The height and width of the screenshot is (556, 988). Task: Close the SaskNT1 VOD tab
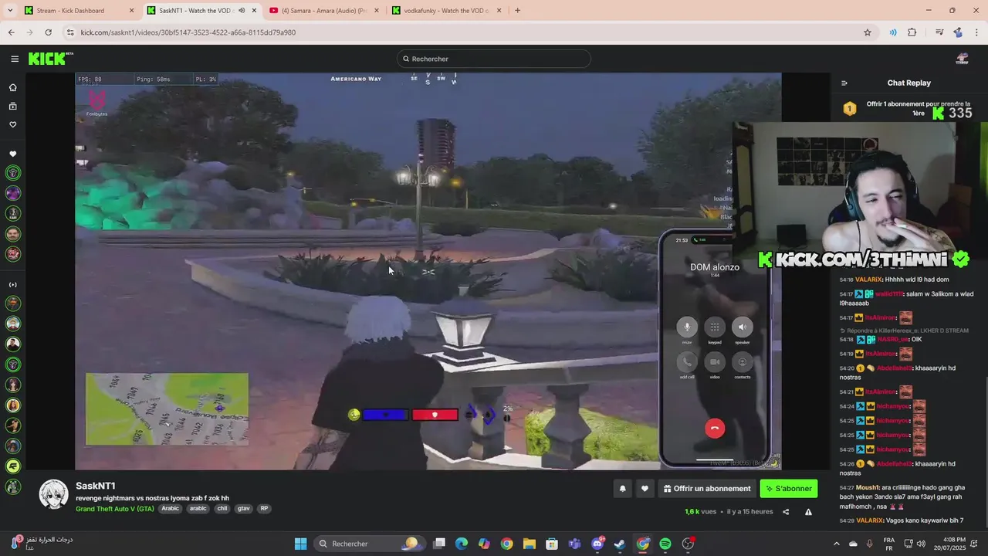254,11
